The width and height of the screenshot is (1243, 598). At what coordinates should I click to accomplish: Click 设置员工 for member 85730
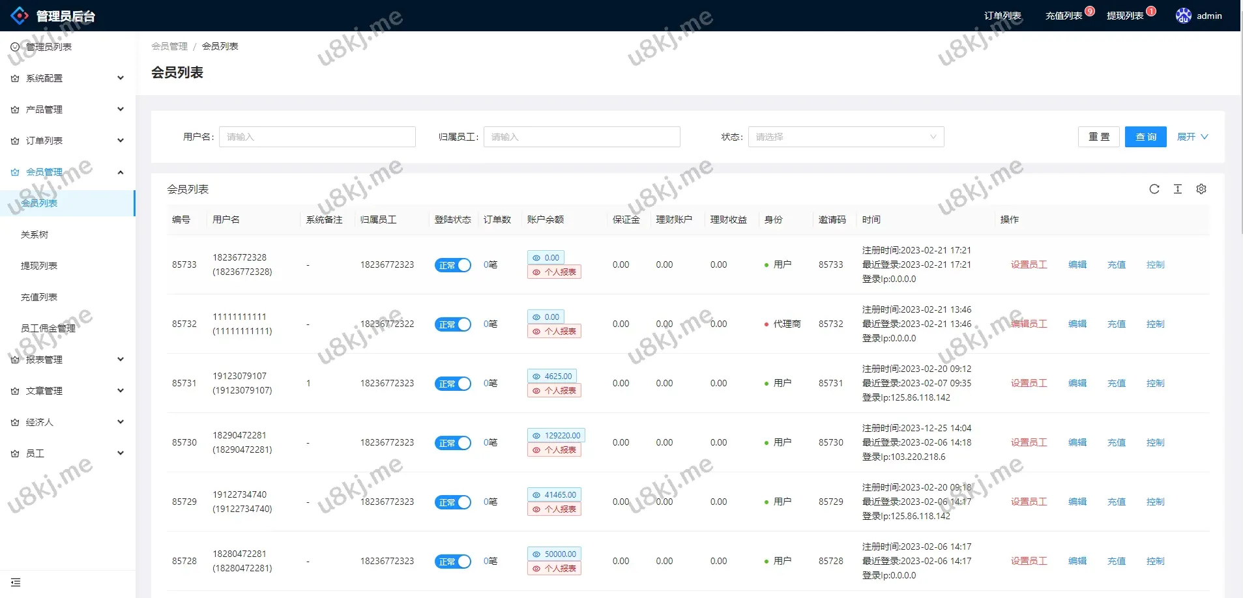click(1029, 442)
